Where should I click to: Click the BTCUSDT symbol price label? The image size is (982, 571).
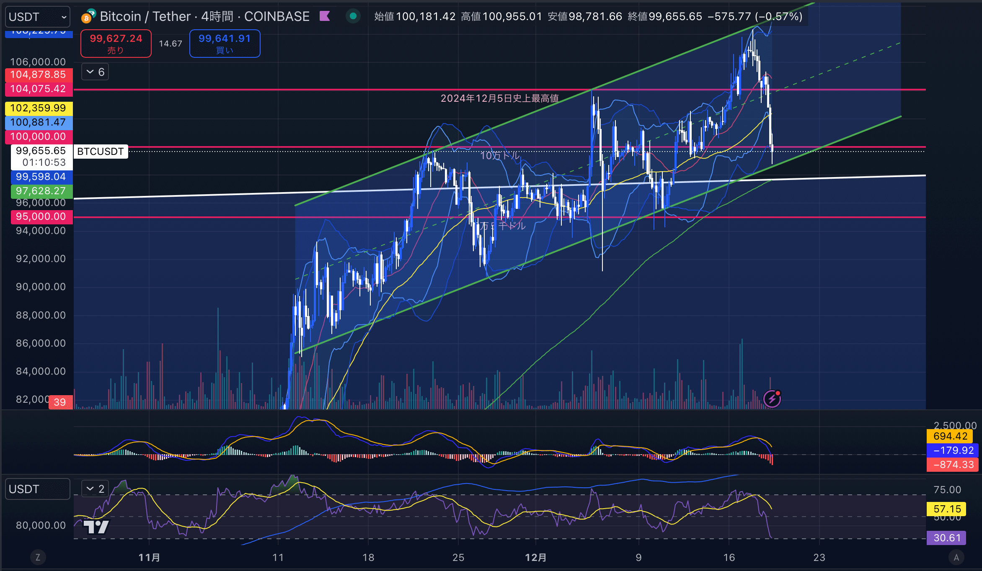[101, 151]
